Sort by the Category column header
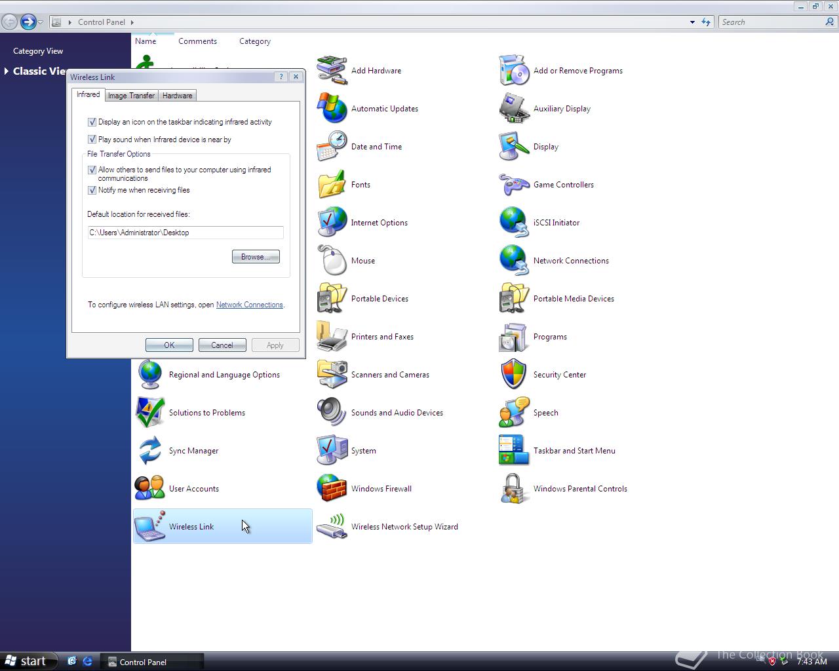This screenshot has height=671, width=839. point(254,41)
